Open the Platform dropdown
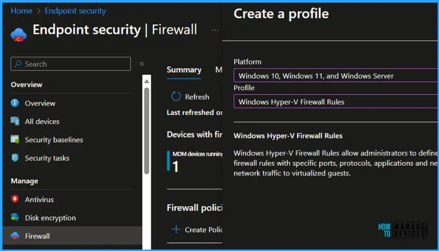The image size is (439, 251). click(335, 76)
